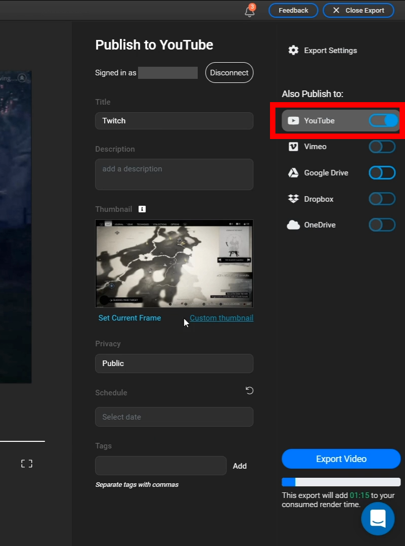The width and height of the screenshot is (405, 546).
Task: Click the thumbnail info icon
Action: coord(142,209)
